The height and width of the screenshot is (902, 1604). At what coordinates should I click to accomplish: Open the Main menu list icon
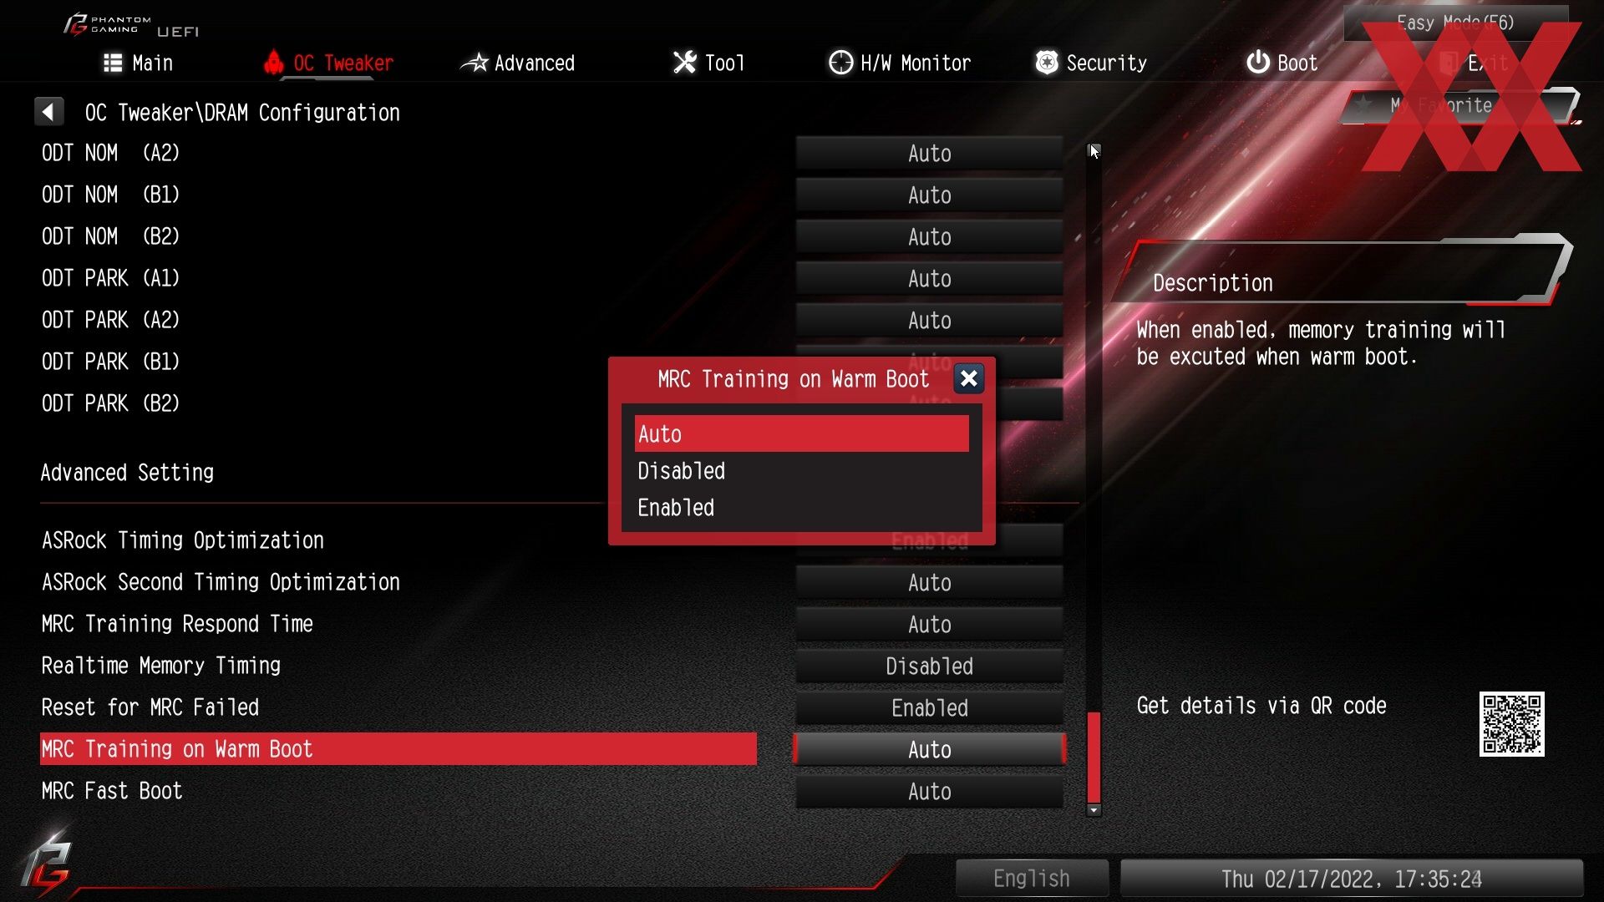pyautogui.click(x=113, y=63)
